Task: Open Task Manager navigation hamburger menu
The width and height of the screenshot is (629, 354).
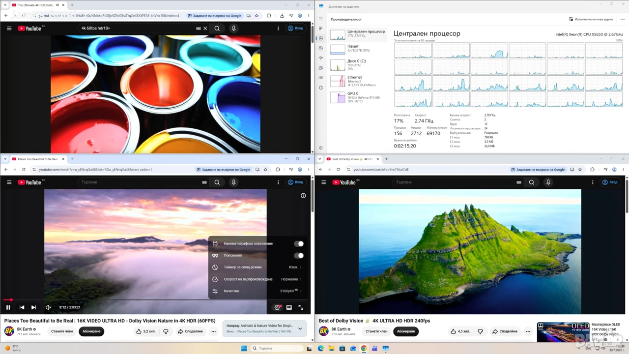Action: point(321,19)
